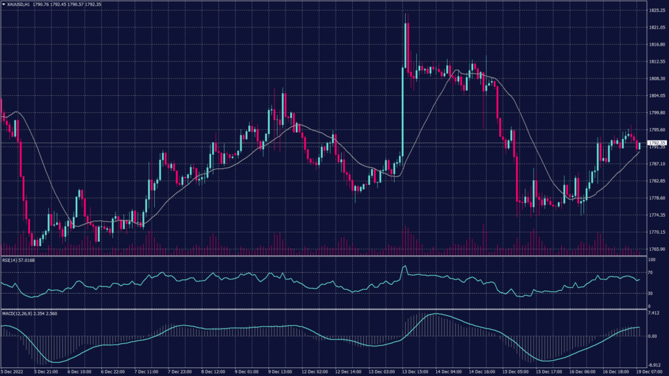Click the MACD 7.412 scale label

654,313
